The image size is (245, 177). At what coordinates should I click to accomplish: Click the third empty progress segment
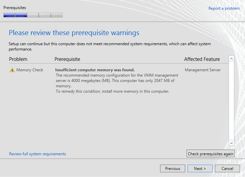[33, 15]
